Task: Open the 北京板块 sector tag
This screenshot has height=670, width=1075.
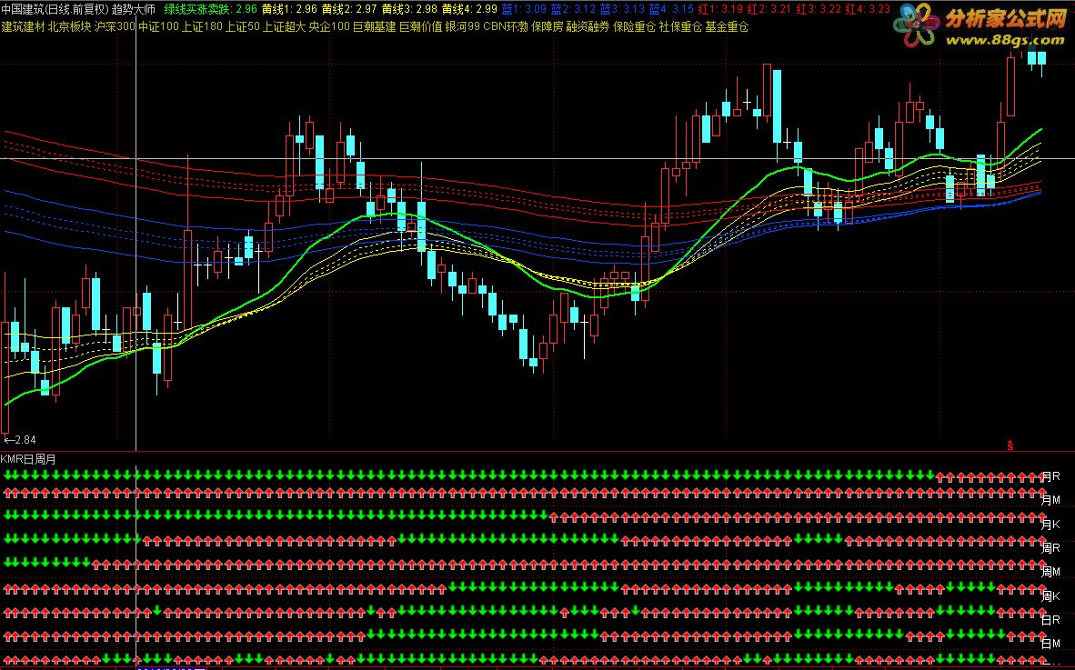Action: [x=69, y=26]
